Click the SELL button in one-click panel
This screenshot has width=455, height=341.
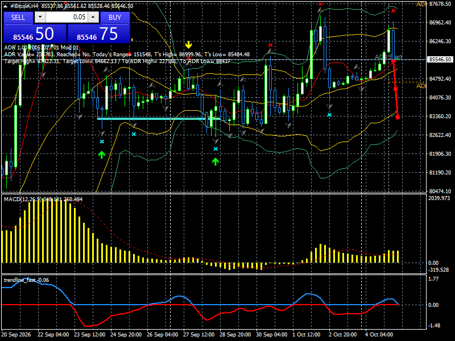point(18,18)
